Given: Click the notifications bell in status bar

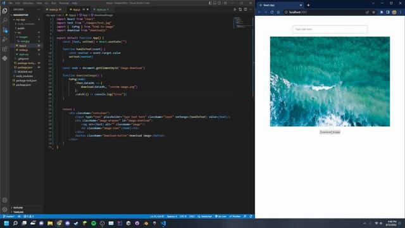Looking at the screenshot, I should [x=251, y=217].
